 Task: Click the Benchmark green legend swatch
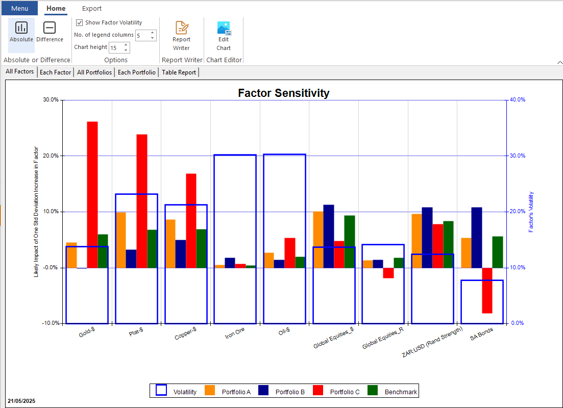point(373,390)
